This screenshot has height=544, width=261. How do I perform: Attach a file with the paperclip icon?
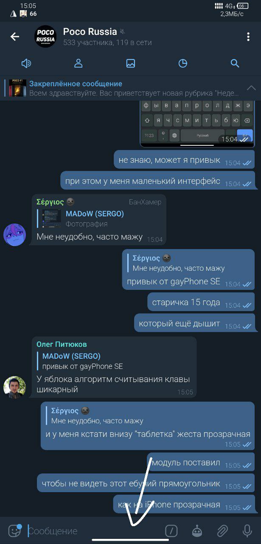222,530
